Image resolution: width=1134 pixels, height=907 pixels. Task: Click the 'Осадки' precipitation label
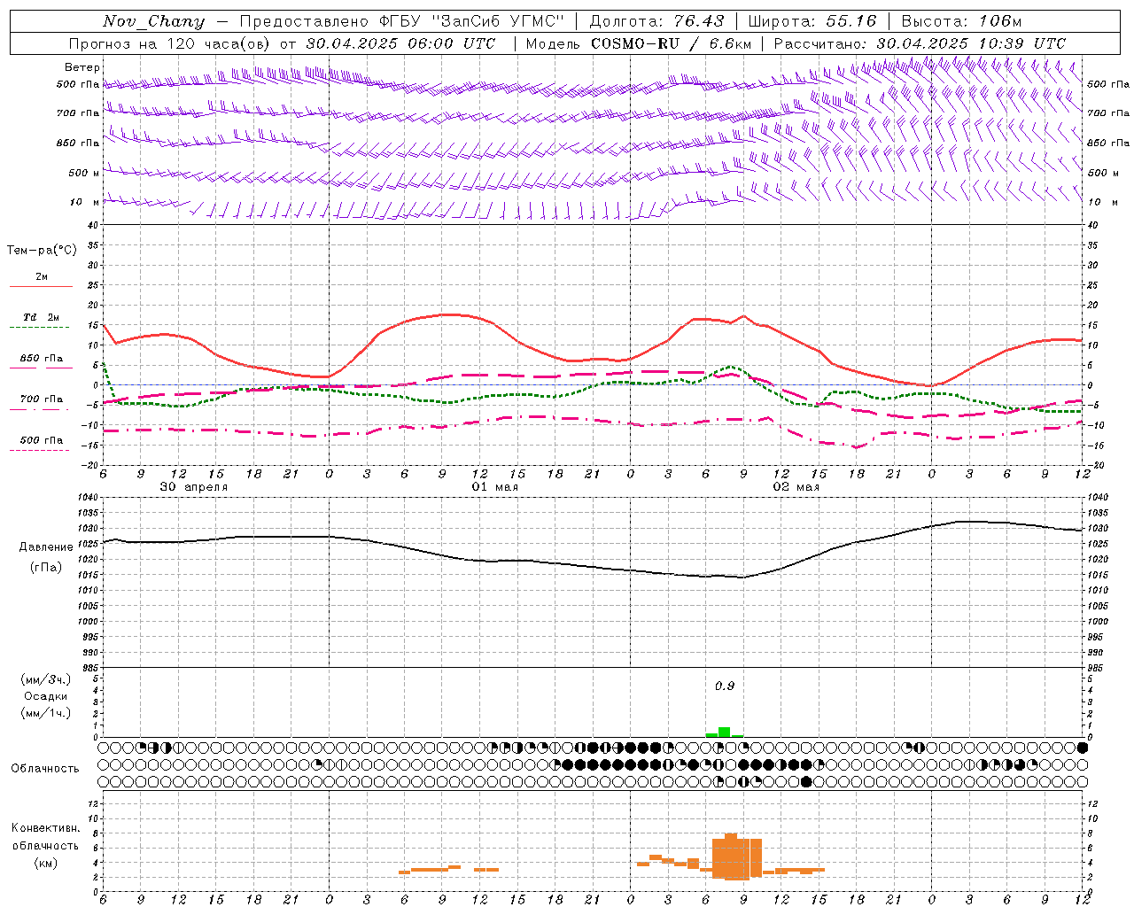click(46, 697)
